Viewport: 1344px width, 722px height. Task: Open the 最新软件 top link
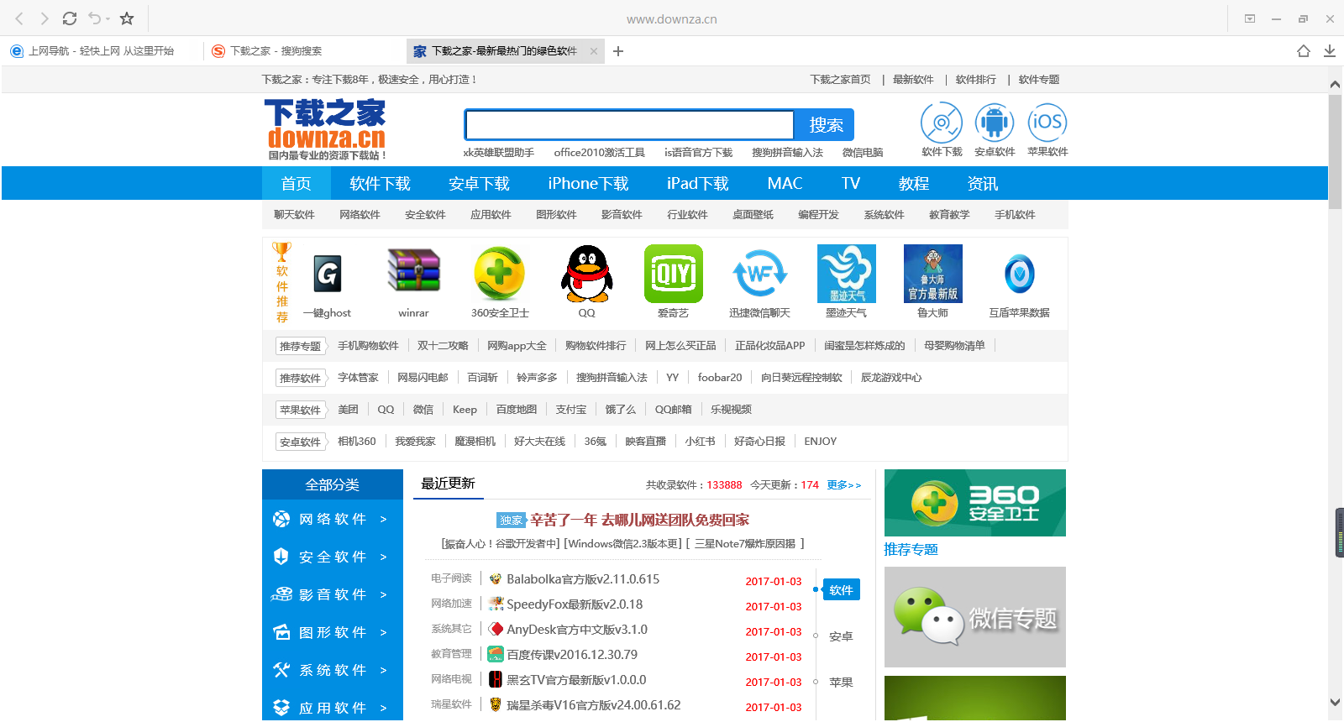[913, 80]
